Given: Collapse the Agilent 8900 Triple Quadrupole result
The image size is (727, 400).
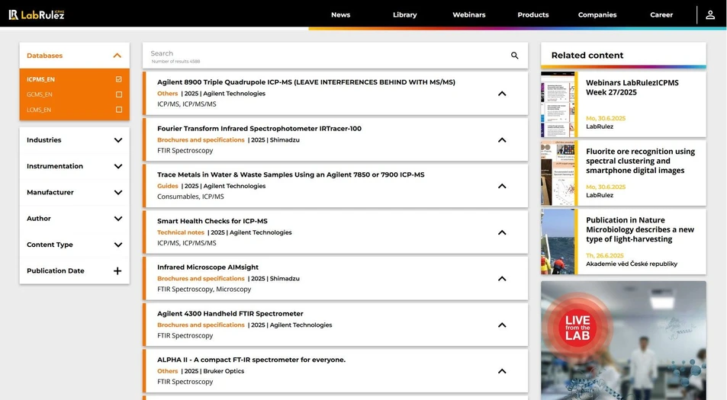Looking at the screenshot, I should [502, 94].
